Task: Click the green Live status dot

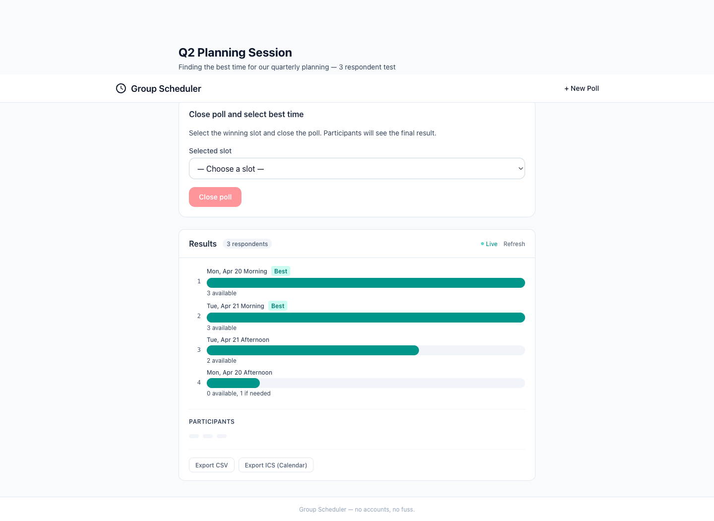Action: [482, 244]
